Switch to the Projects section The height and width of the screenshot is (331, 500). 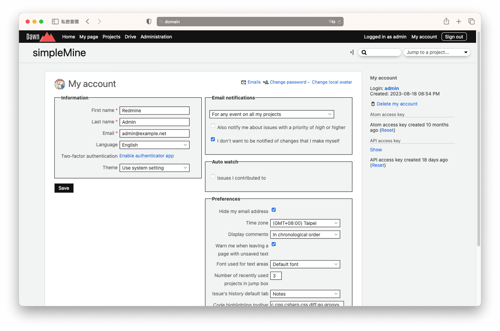(111, 37)
